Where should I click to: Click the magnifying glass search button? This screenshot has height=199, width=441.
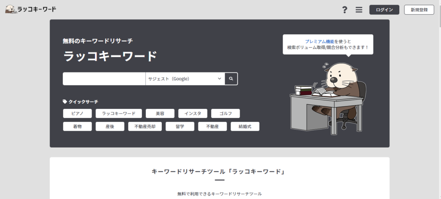[x=231, y=79]
